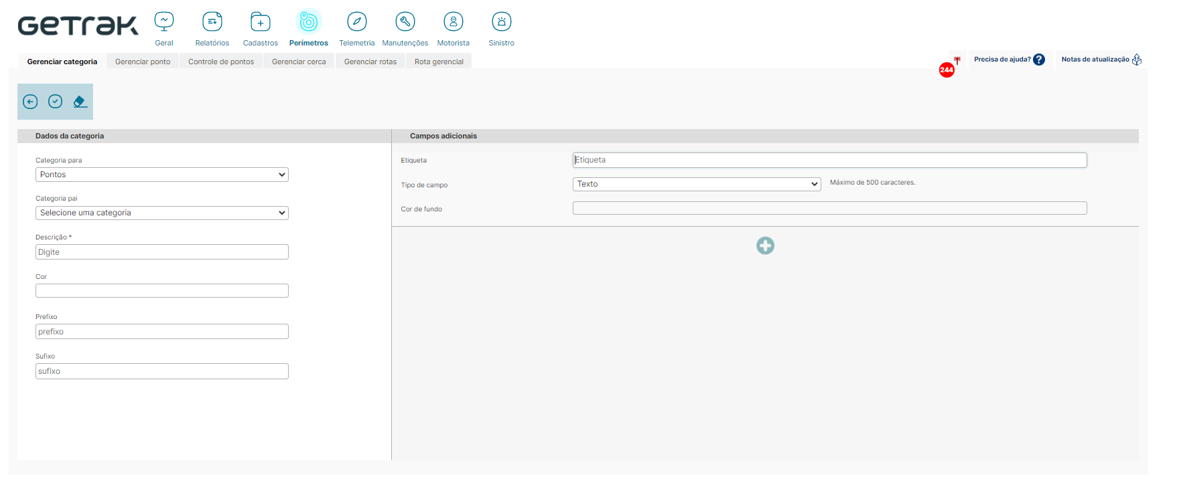This screenshot has width=1177, height=503.
Task: Open the Manutenções wrench icon
Action: 405,22
